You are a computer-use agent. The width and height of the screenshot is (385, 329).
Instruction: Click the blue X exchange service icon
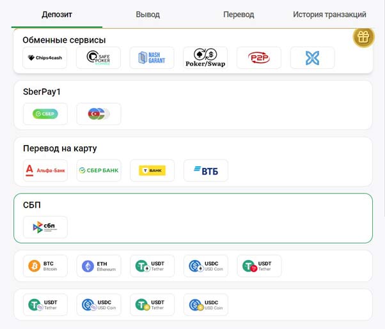pyautogui.click(x=312, y=58)
